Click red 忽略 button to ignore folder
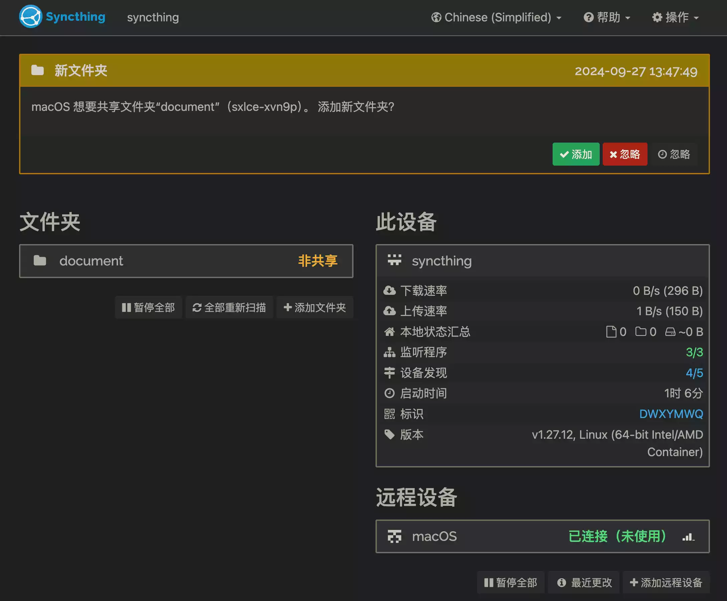The width and height of the screenshot is (727, 601). (x=624, y=154)
